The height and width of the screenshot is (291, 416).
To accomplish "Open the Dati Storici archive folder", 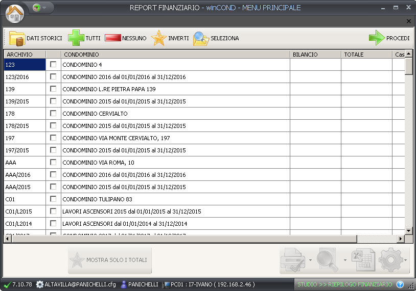I will [x=17, y=39].
